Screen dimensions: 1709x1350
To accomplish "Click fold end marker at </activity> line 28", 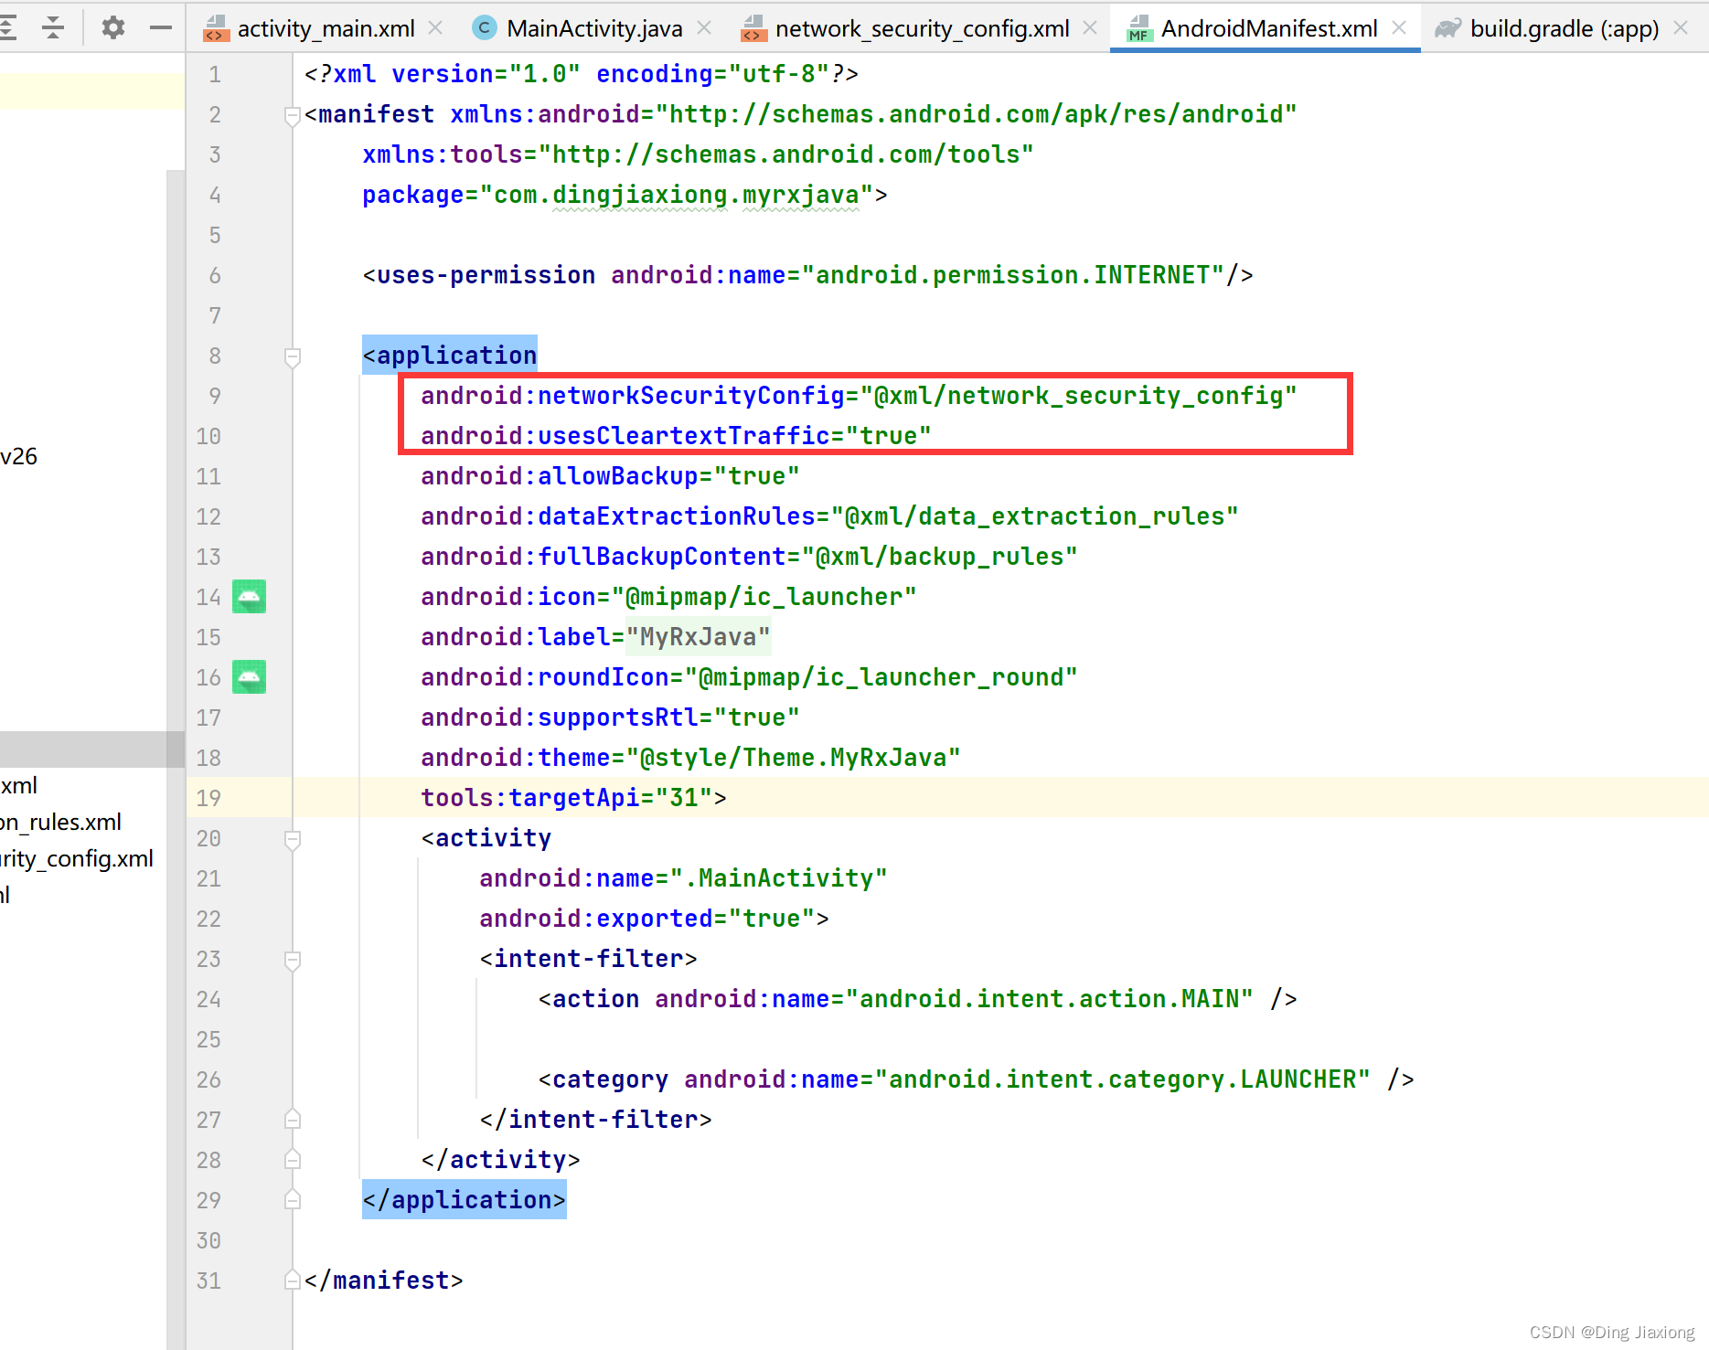I will (293, 1159).
